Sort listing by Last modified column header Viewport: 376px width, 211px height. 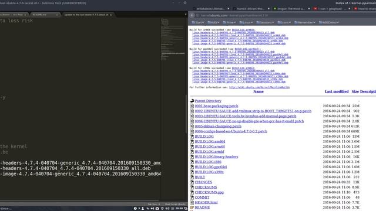click(x=337, y=91)
